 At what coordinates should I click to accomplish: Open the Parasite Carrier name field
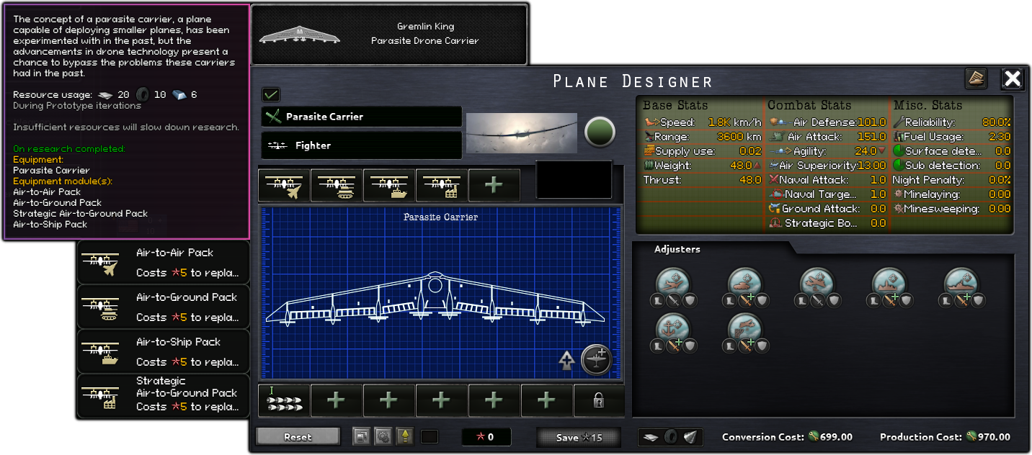click(x=362, y=117)
